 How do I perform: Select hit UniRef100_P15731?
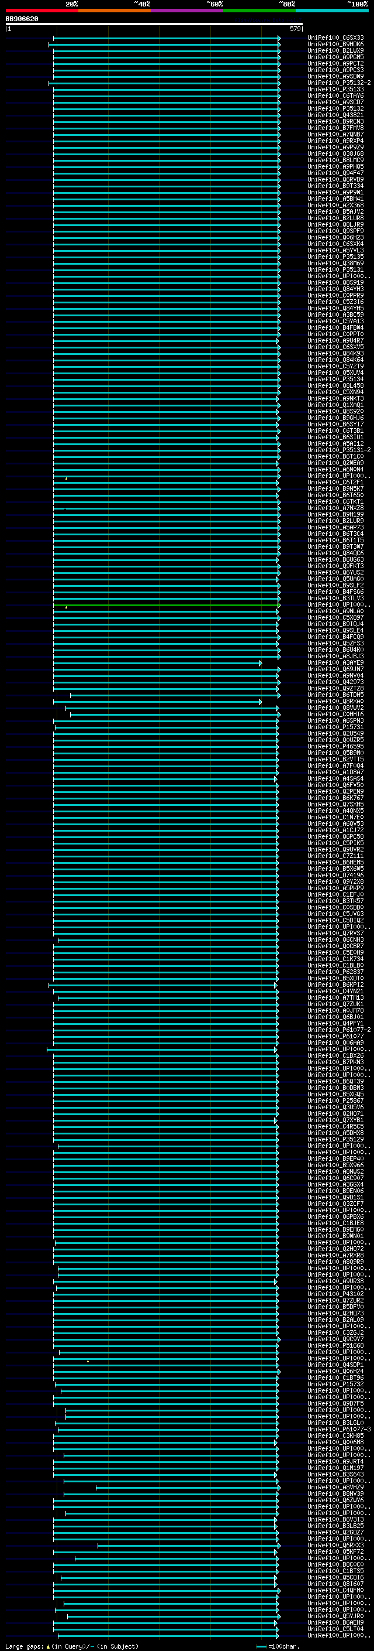click(335, 727)
